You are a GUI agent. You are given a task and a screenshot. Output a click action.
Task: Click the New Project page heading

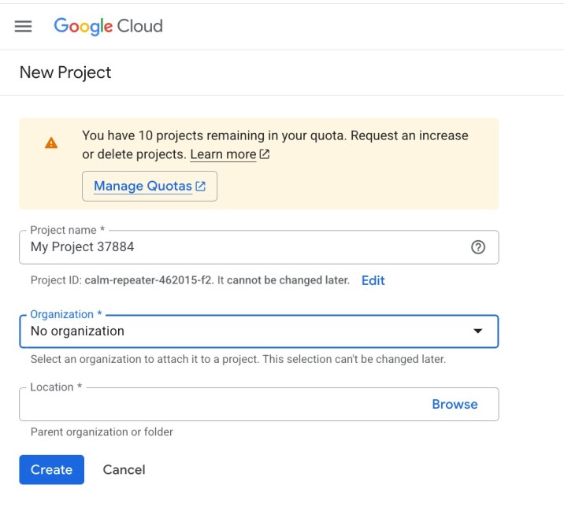tap(65, 72)
